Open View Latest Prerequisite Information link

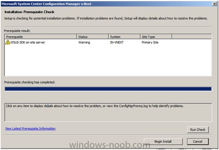tap(30, 128)
